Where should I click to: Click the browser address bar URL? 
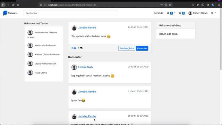72,5
